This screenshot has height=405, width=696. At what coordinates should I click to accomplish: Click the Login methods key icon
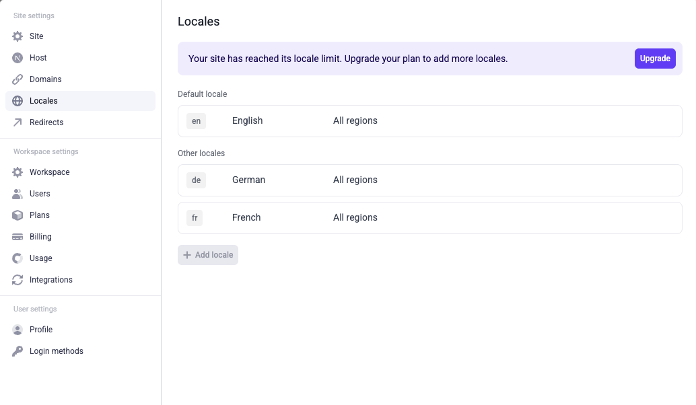pyautogui.click(x=17, y=351)
